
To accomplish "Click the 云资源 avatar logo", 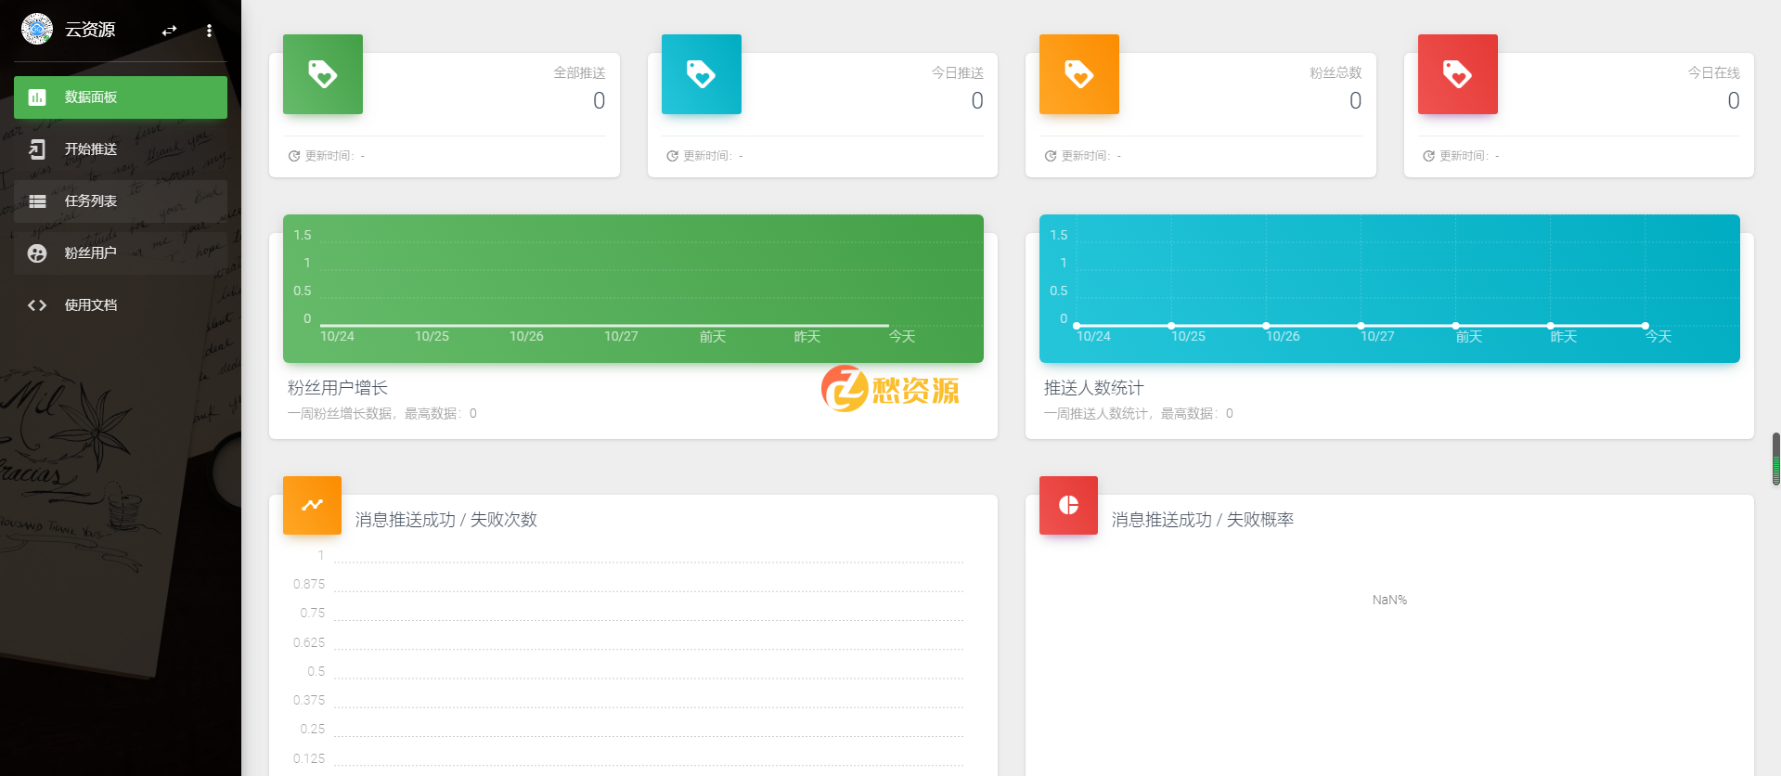I will tap(37, 30).
